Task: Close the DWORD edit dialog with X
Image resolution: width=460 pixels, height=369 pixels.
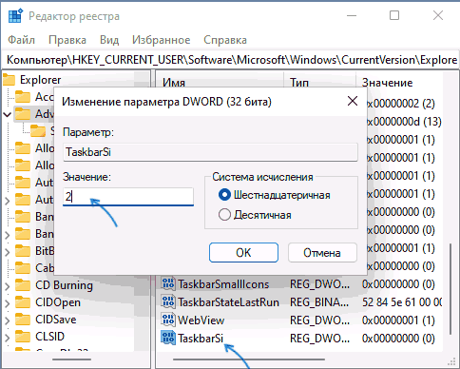Action: click(x=353, y=102)
